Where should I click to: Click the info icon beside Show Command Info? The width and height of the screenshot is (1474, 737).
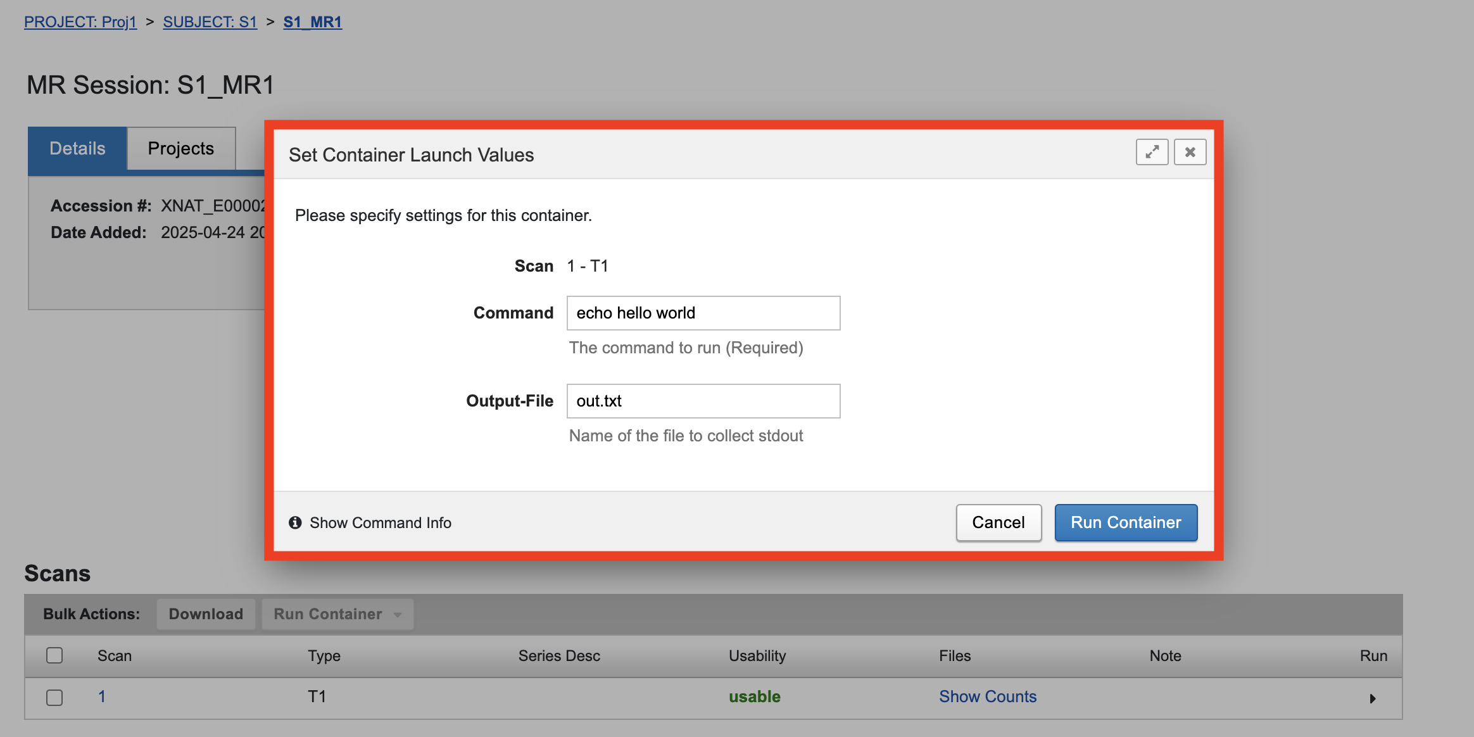pos(295,522)
